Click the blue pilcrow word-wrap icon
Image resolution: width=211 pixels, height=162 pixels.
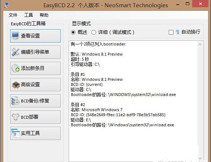point(177,32)
